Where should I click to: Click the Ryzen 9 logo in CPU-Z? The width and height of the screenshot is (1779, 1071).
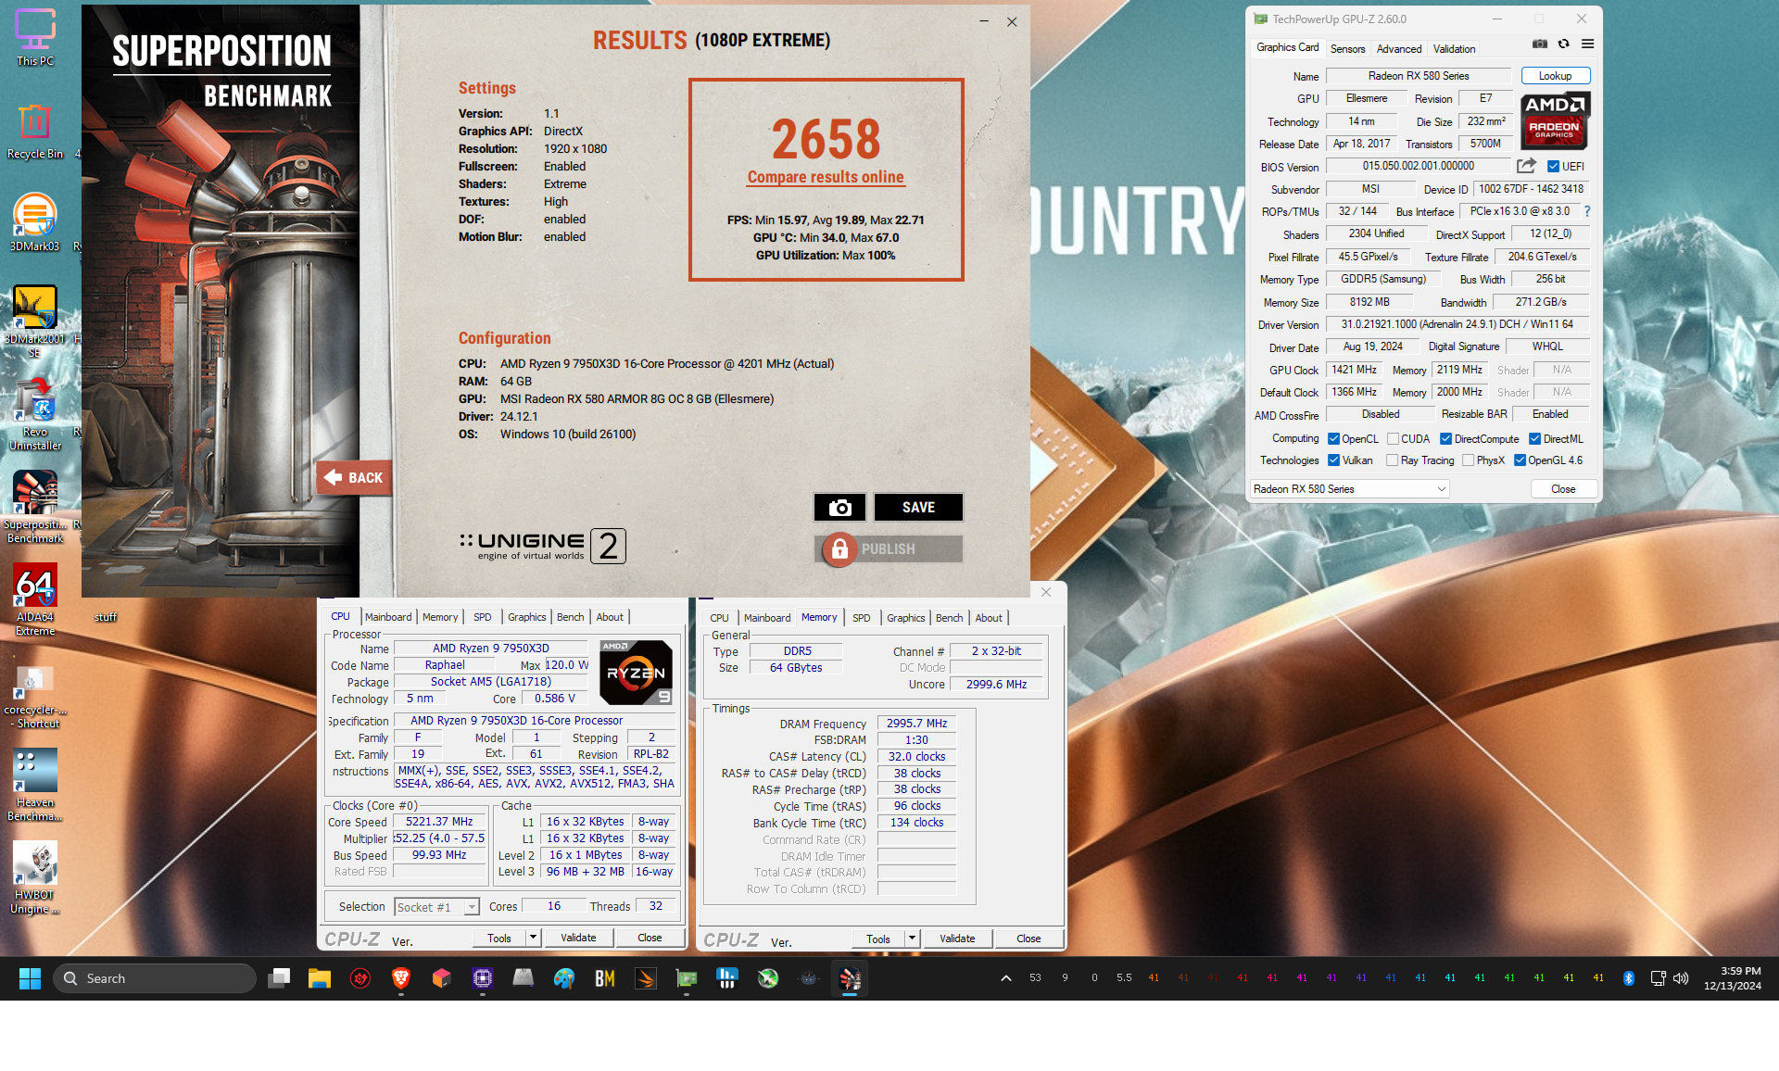click(x=636, y=673)
